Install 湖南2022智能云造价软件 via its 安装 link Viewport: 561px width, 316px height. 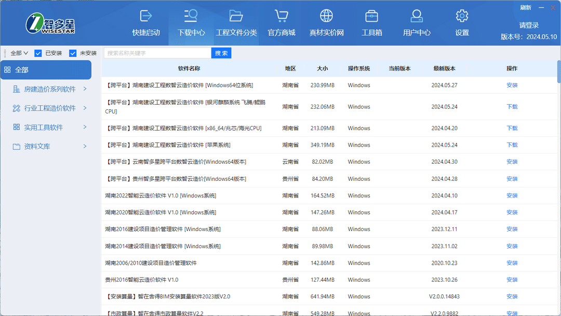pyautogui.click(x=512, y=195)
